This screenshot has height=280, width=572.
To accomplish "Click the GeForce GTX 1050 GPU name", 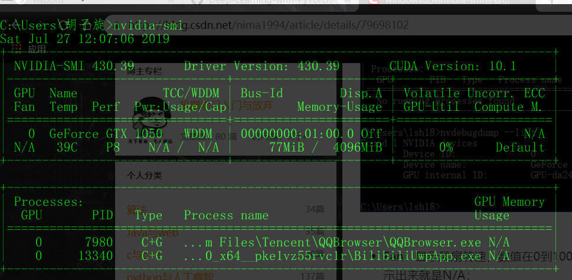I will click(106, 134).
